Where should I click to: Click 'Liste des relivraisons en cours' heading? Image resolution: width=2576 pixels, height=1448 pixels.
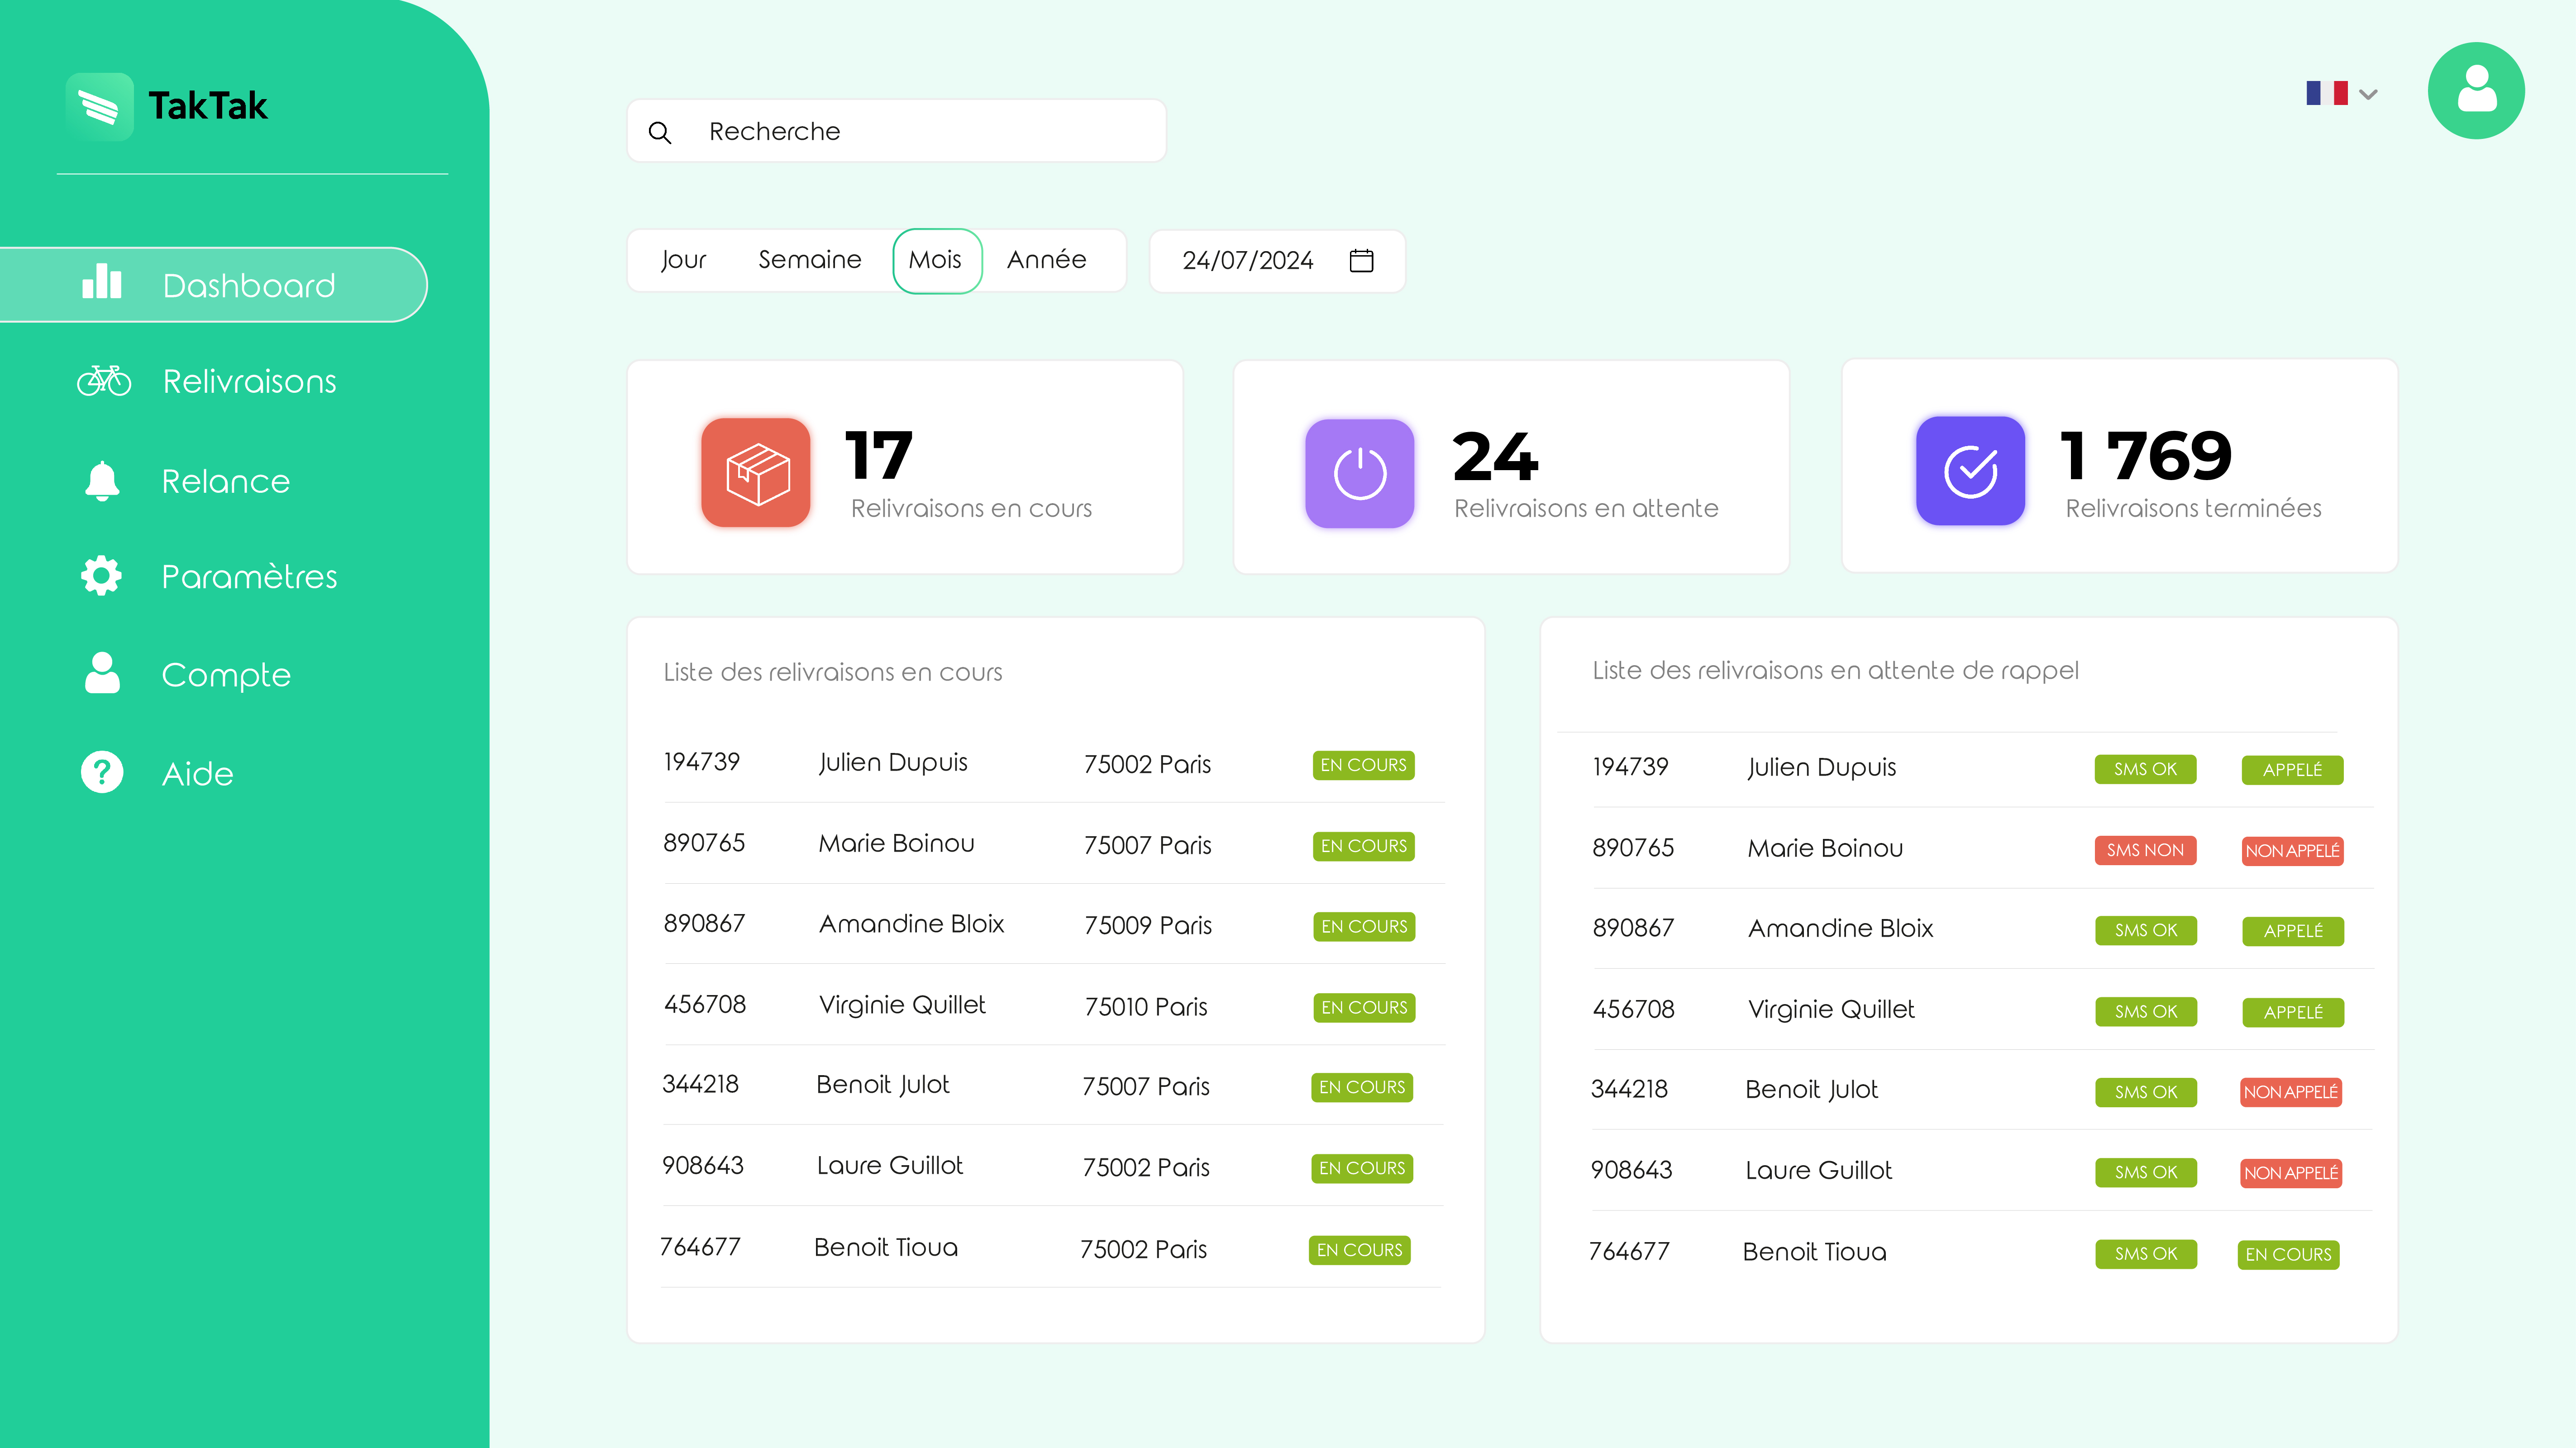click(833, 672)
